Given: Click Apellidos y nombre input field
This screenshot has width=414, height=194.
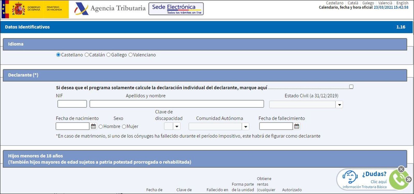Looking at the screenshot, I should (x=177, y=104).
